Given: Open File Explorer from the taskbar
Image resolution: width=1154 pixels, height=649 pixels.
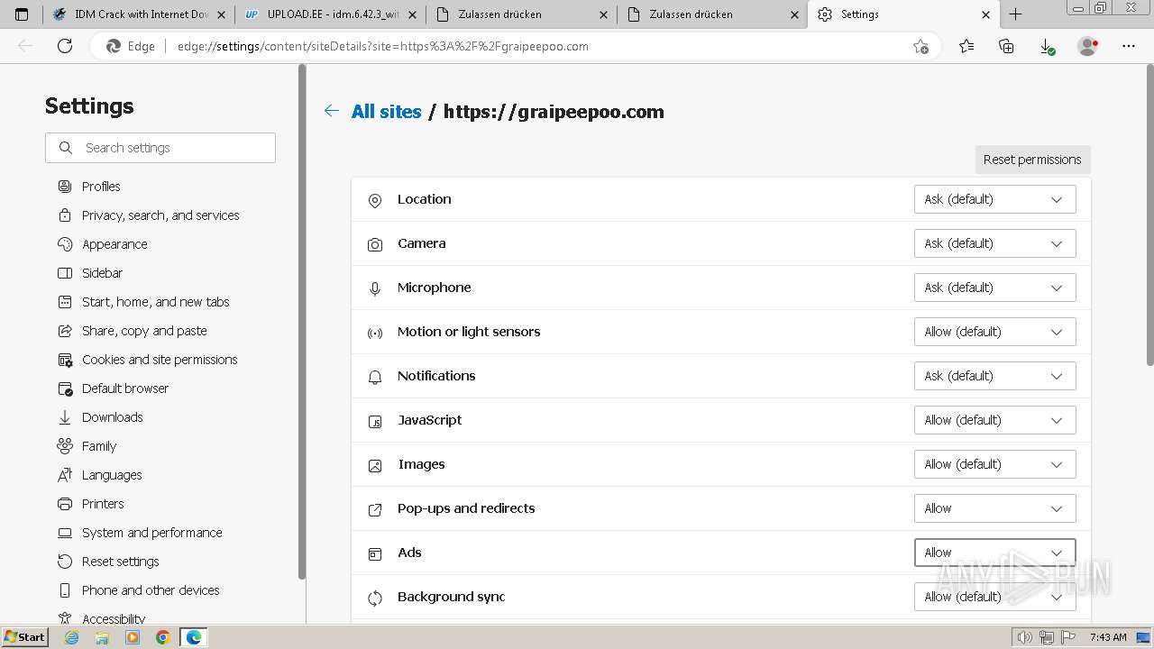Looking at the screenshot, I should (102, 637).
